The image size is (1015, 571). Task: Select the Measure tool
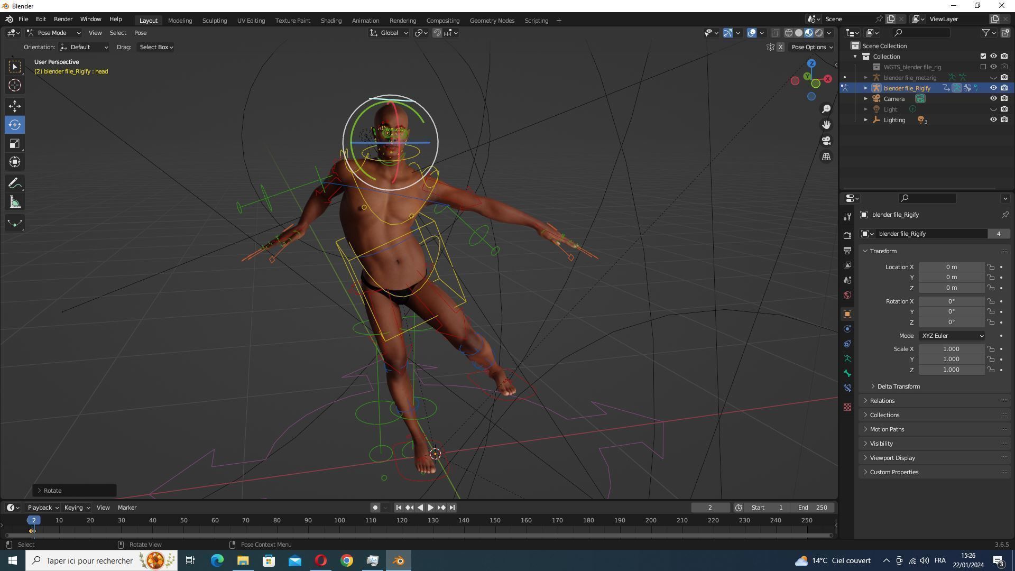coord(15,203)
